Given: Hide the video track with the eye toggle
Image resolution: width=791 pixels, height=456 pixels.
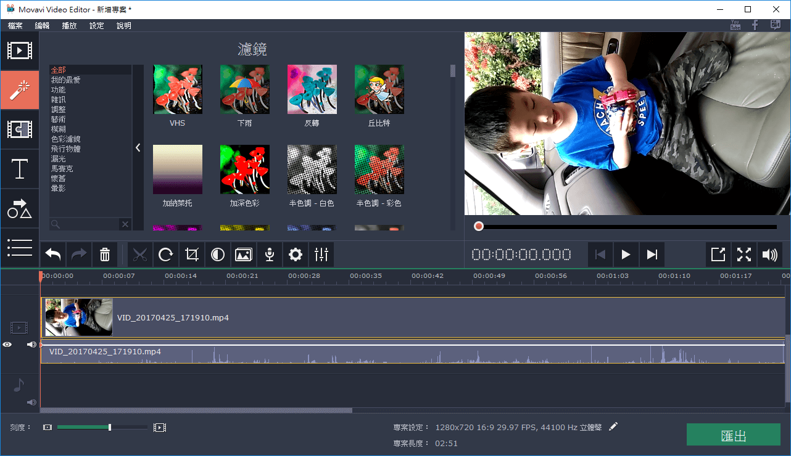Looking at the screenshot, I should point(6,344).
